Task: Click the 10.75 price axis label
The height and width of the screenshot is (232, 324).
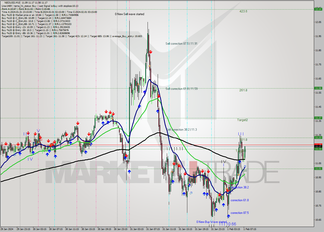Action: (x=318, y=206)
